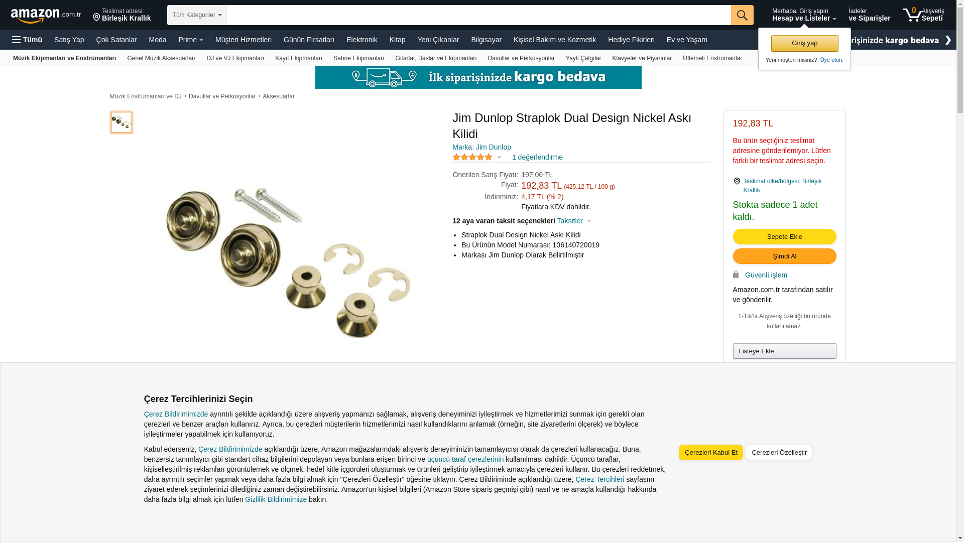The height and width of the screenshot is (542, 964).
Task: Click the Amazon.com.tr logo
Action: click(x=46, y=16)
